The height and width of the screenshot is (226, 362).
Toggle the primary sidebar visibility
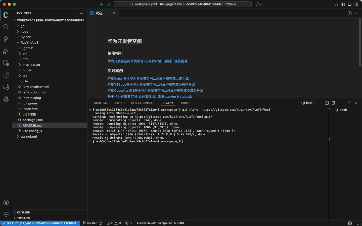(343, 4)
